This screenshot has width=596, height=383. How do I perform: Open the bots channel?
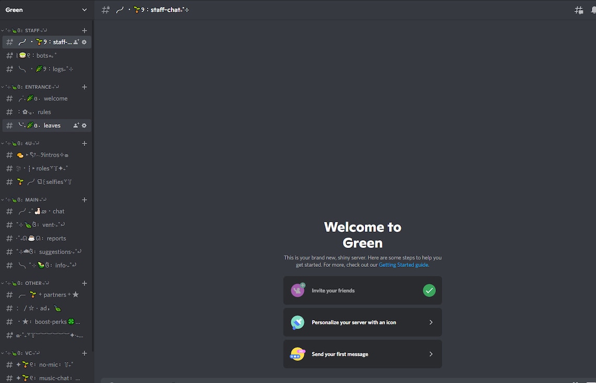point(47,55)
